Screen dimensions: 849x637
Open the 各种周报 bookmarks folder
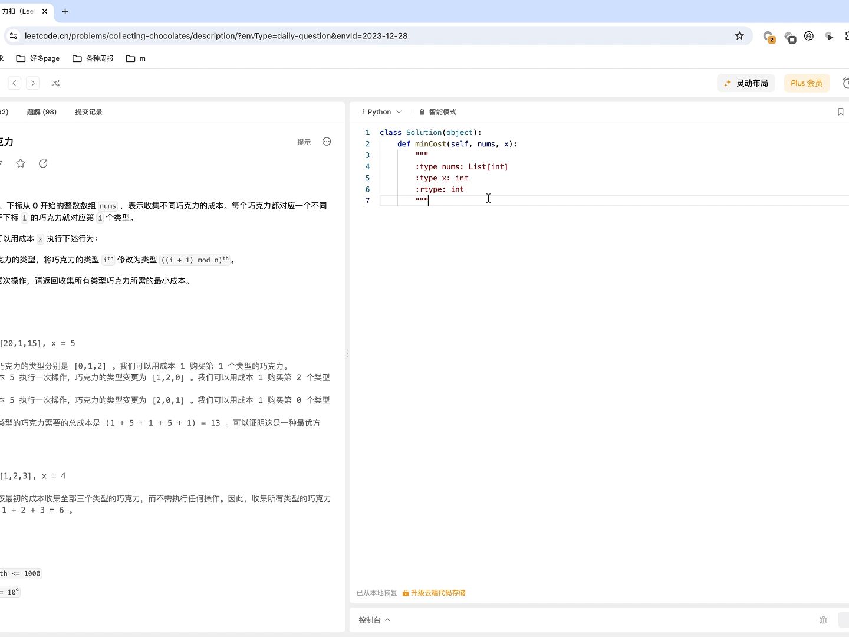(93, 58)
